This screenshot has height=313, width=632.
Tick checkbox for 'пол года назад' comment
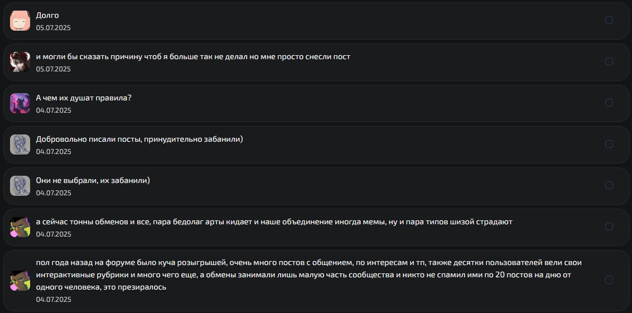pyautogui.click(x=609, y=280)
